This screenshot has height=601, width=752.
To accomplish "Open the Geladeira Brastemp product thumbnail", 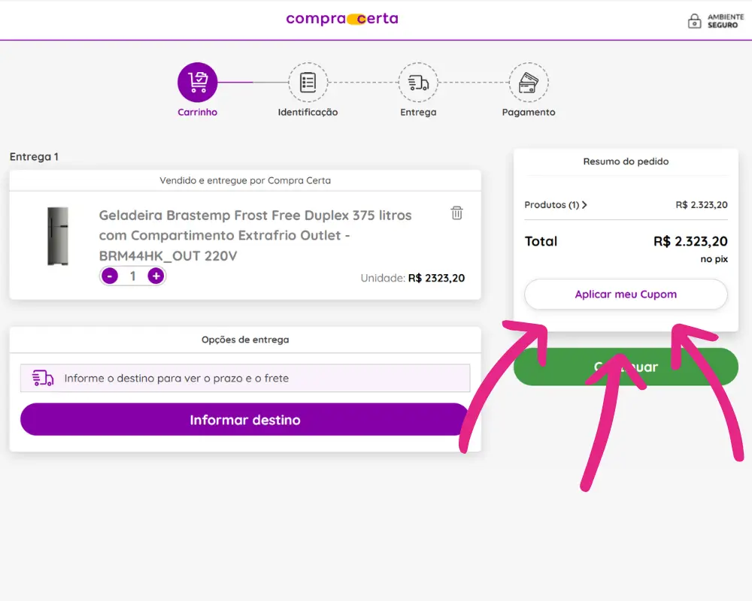I will [58, 236].
